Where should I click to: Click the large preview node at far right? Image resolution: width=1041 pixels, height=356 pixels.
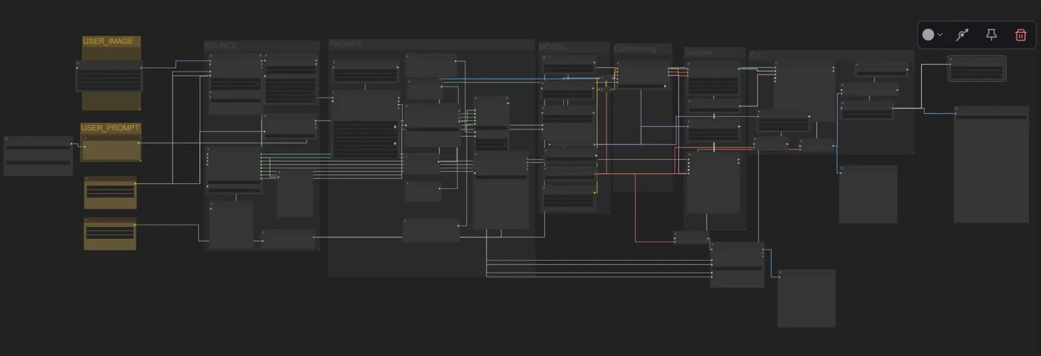pyautogui.click(x=991, y=170)
